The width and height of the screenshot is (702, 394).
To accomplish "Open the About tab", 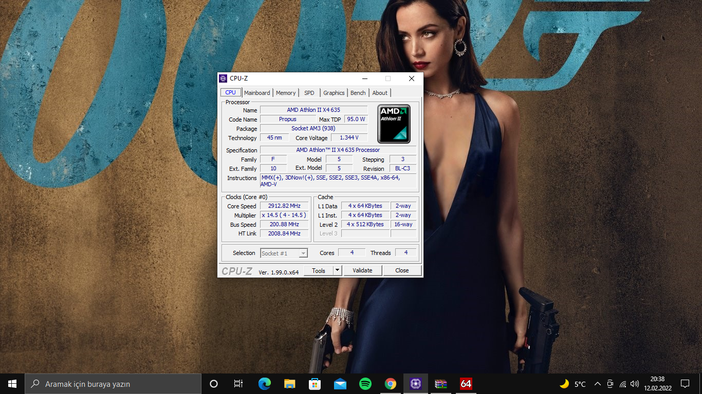I will pos(380,93).
